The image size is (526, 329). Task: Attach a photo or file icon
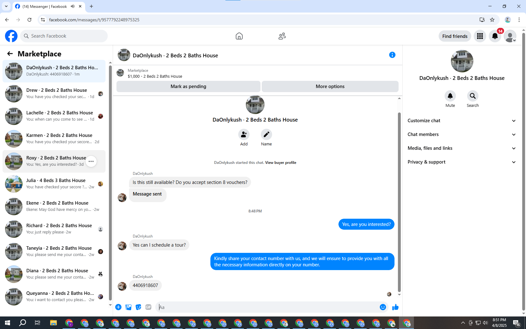pyautogui.click(x=128, y=307)
